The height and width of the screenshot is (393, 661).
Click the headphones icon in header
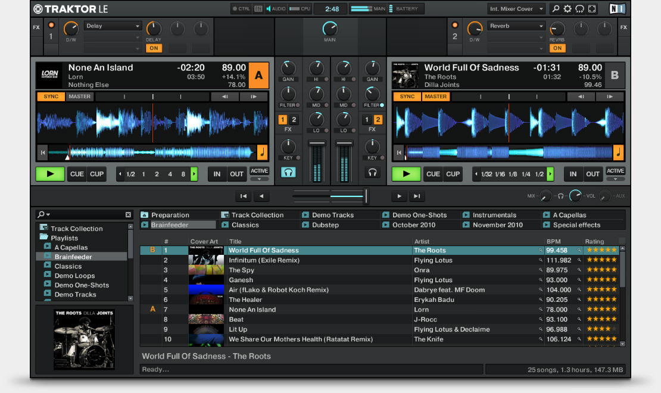tap(579, 9)
